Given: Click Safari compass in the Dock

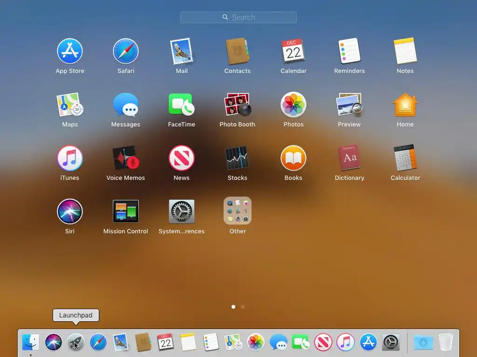Looking at the screenshot, I should click(98, 342).
